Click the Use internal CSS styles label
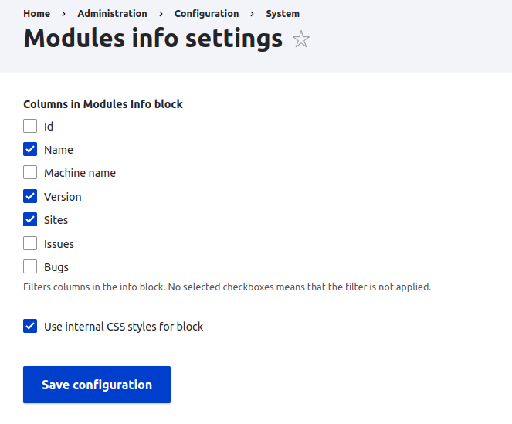Image resolution: width=512 pixels, height=424 pixels. click(x=124, y=327)
